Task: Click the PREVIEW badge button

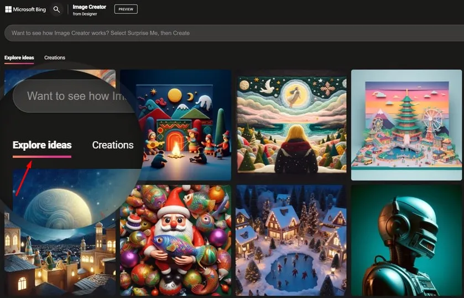Action: tap(126, 9)
